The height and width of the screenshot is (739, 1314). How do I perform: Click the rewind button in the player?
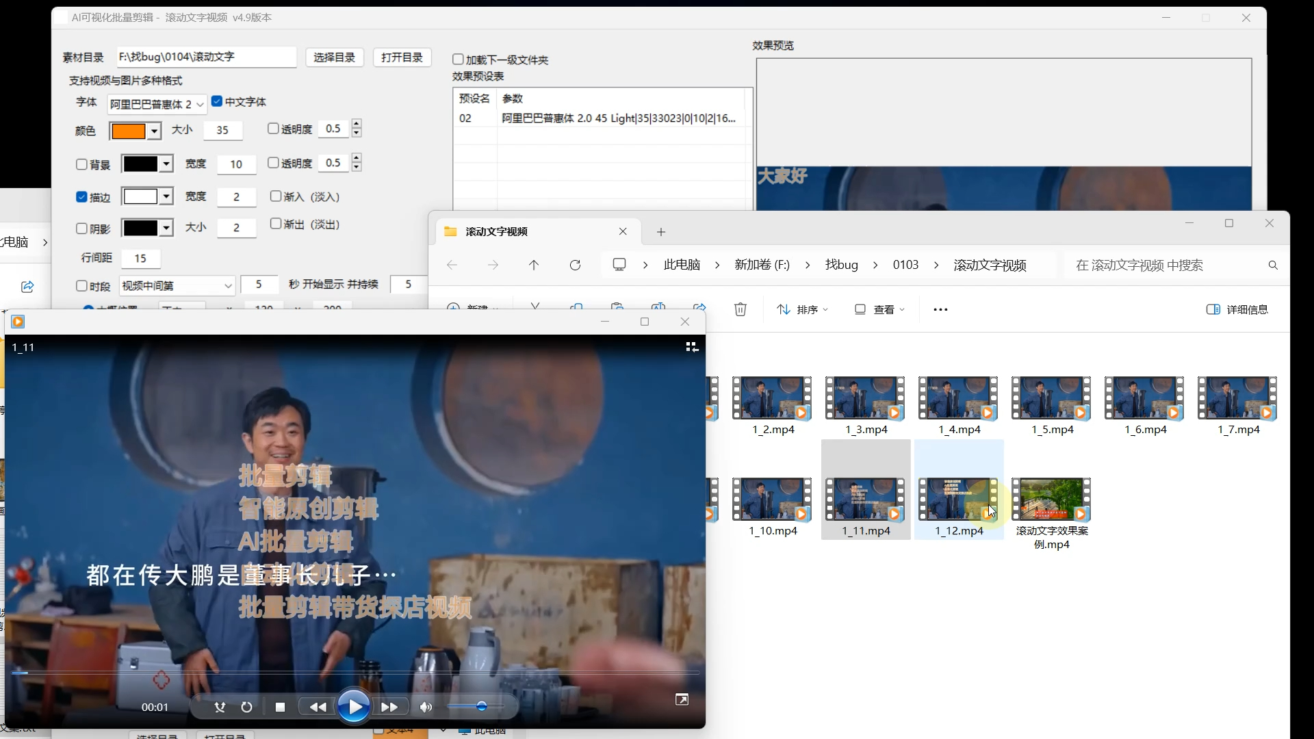[x=318, y=707]
